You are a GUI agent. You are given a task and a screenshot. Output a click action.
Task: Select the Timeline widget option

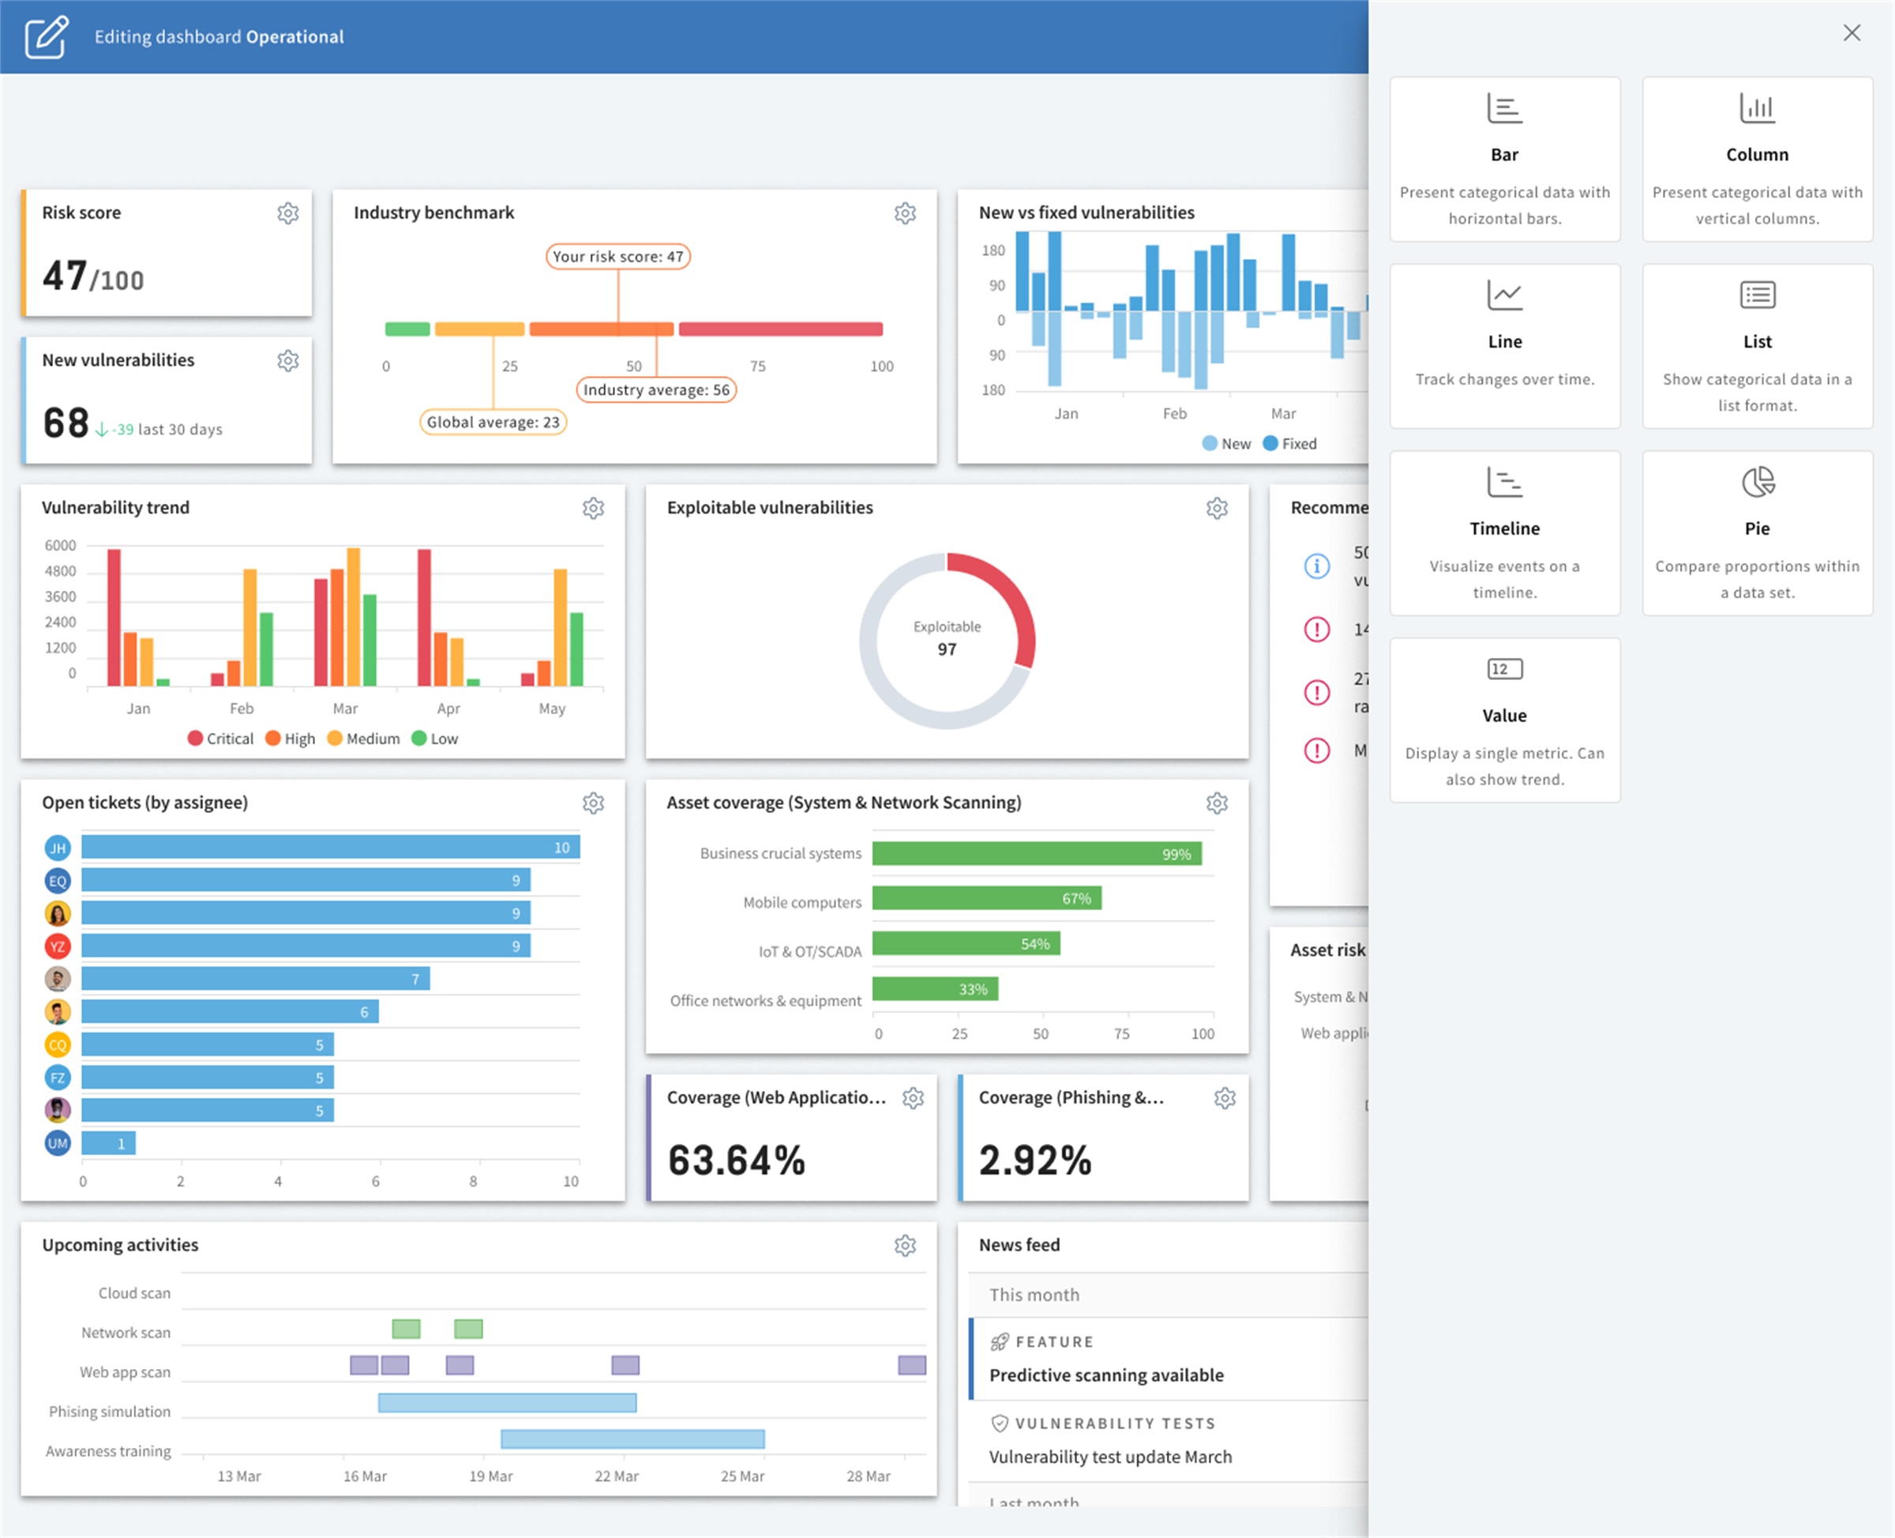tap(1506, 533)
